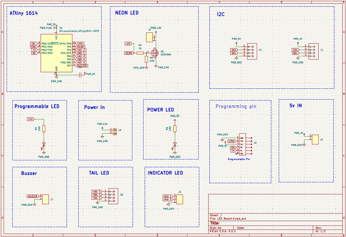Click 'KiCad E.D.A. 9.0.2' in title block

(x=223, y=231)
